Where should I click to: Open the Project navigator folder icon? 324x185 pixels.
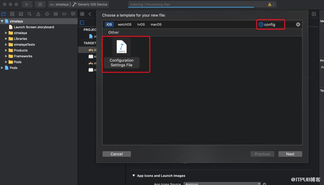point(4,14)
